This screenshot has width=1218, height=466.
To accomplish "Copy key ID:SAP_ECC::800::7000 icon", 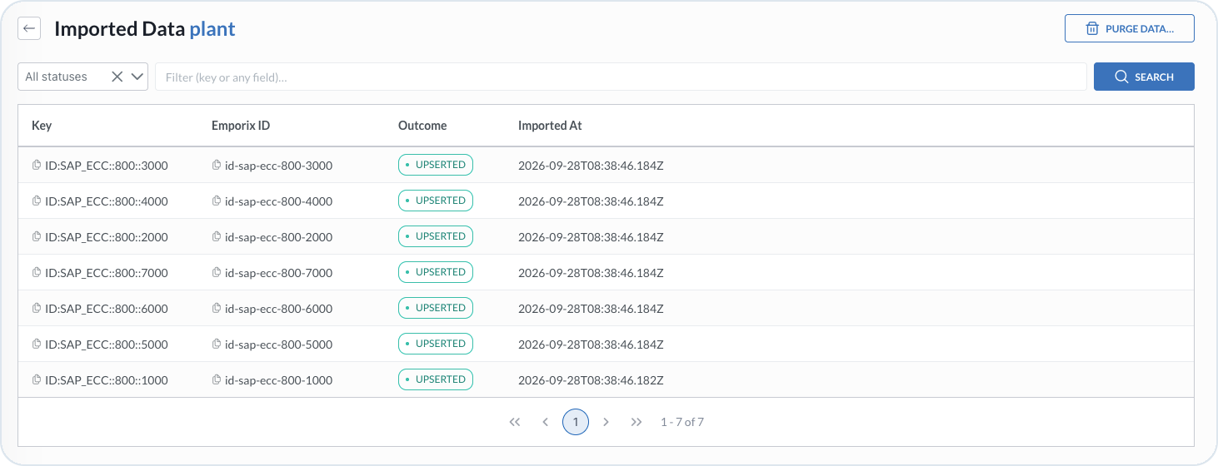I will coord(37,273).
